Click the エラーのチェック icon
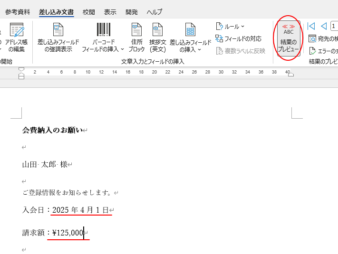The height and width of the screenshot is (254, 338). point(312,51)
